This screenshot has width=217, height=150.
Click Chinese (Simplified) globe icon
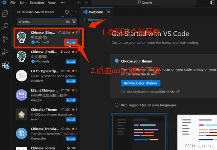(x=22, y=37)
